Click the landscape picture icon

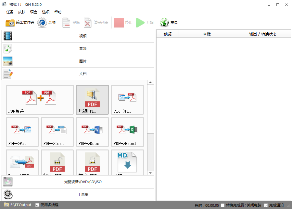8,61
